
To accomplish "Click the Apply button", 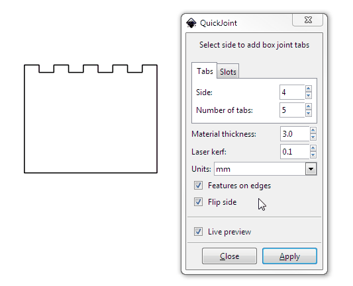I will coord(289,256).
